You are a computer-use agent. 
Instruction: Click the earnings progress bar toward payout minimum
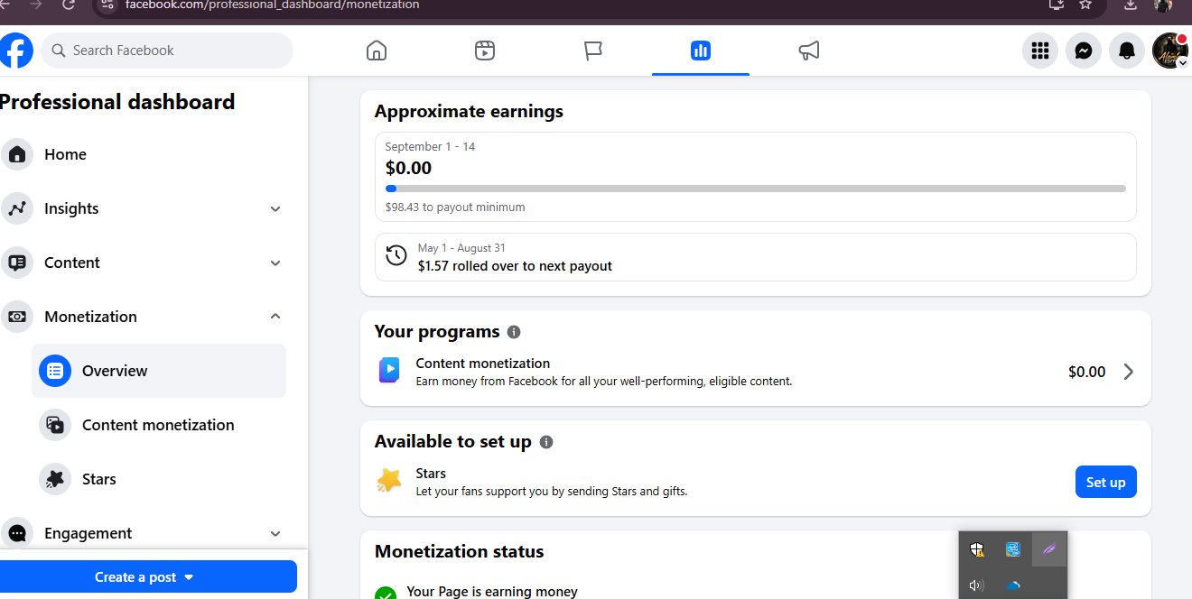tap(756, 189)
